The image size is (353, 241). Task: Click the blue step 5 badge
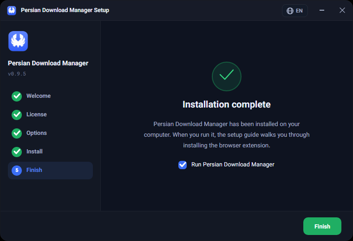pos(17,171)
